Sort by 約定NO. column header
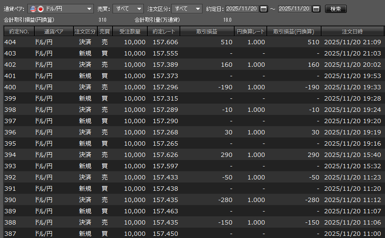The width and height of the screenshot is (385, 238). [x=19, y=31]
